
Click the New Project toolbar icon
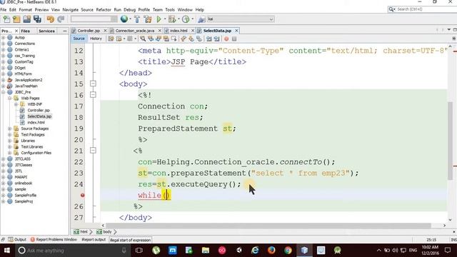pyautogui.click(x=16, y=19)
